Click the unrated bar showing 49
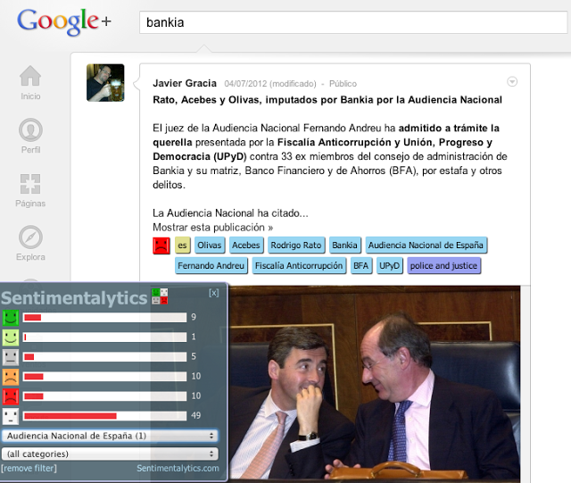Screen dimensions: 571x483 [104, 416]
